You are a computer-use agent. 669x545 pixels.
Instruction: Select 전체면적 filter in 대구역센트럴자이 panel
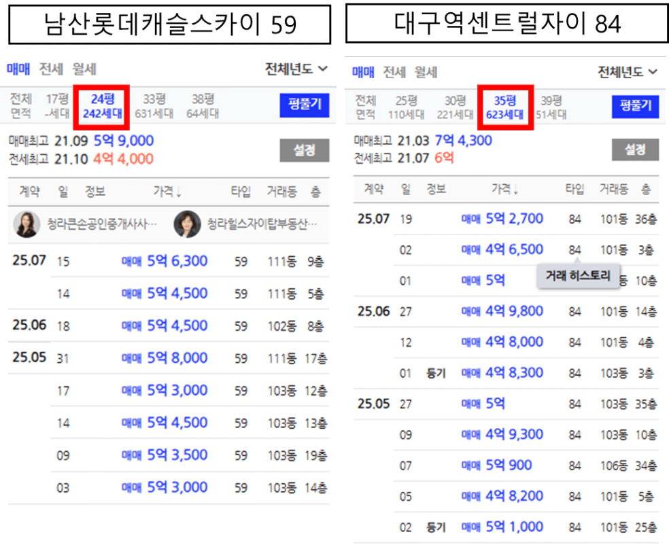click(x=366, y=107)
